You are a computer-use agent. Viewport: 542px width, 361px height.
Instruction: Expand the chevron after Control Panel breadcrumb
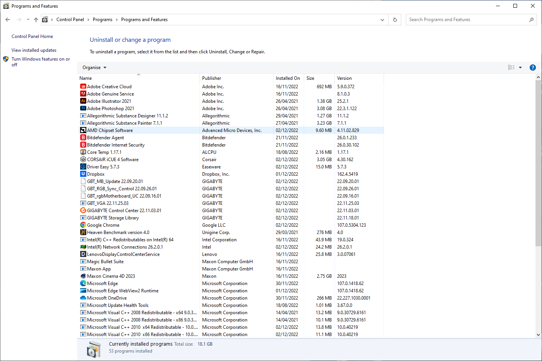tap(88, 20)
